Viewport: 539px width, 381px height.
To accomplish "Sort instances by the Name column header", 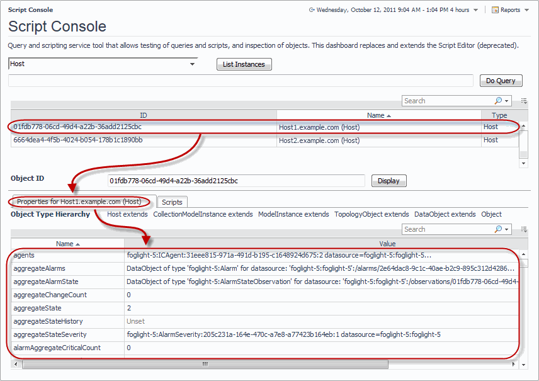I will point(379,115).
